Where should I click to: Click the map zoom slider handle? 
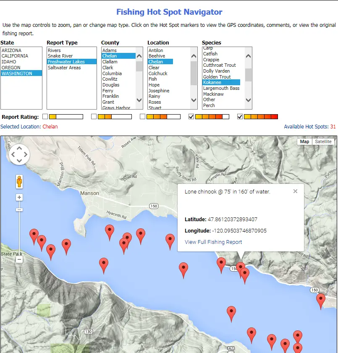pyautogui.click(x=19, y=209)
